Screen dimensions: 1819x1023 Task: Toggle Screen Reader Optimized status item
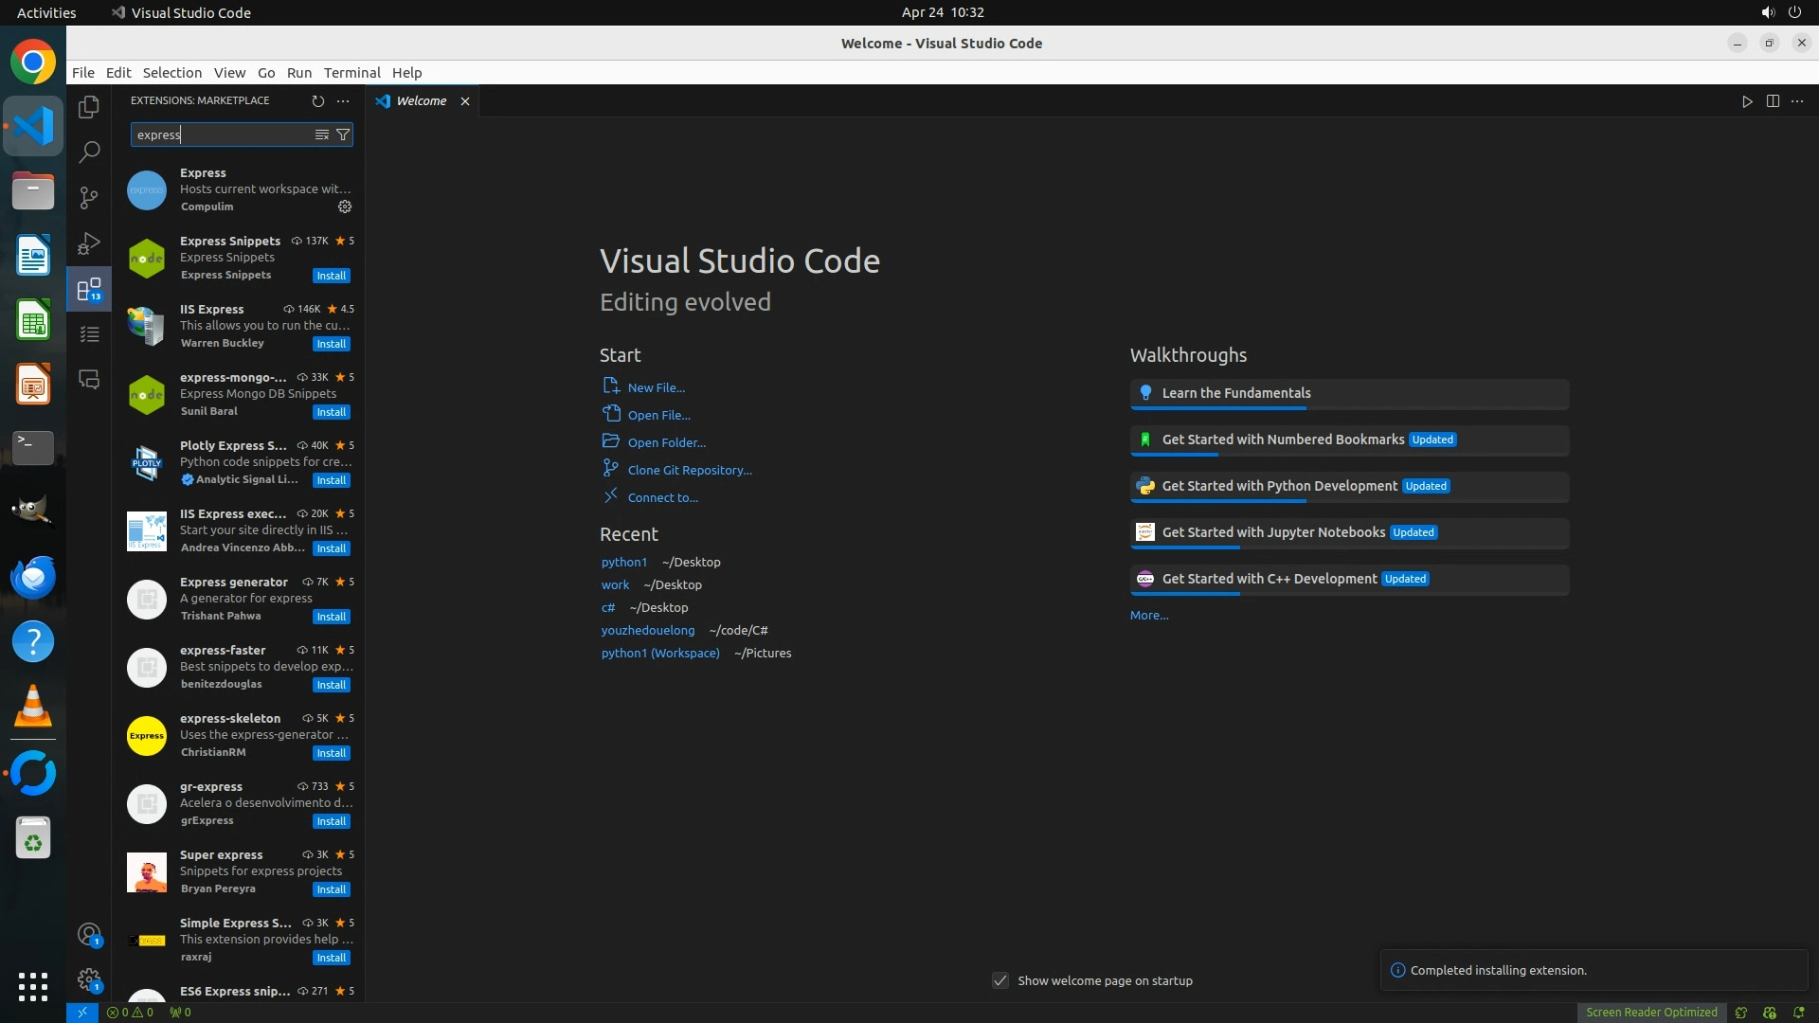click(1651, 1012)
